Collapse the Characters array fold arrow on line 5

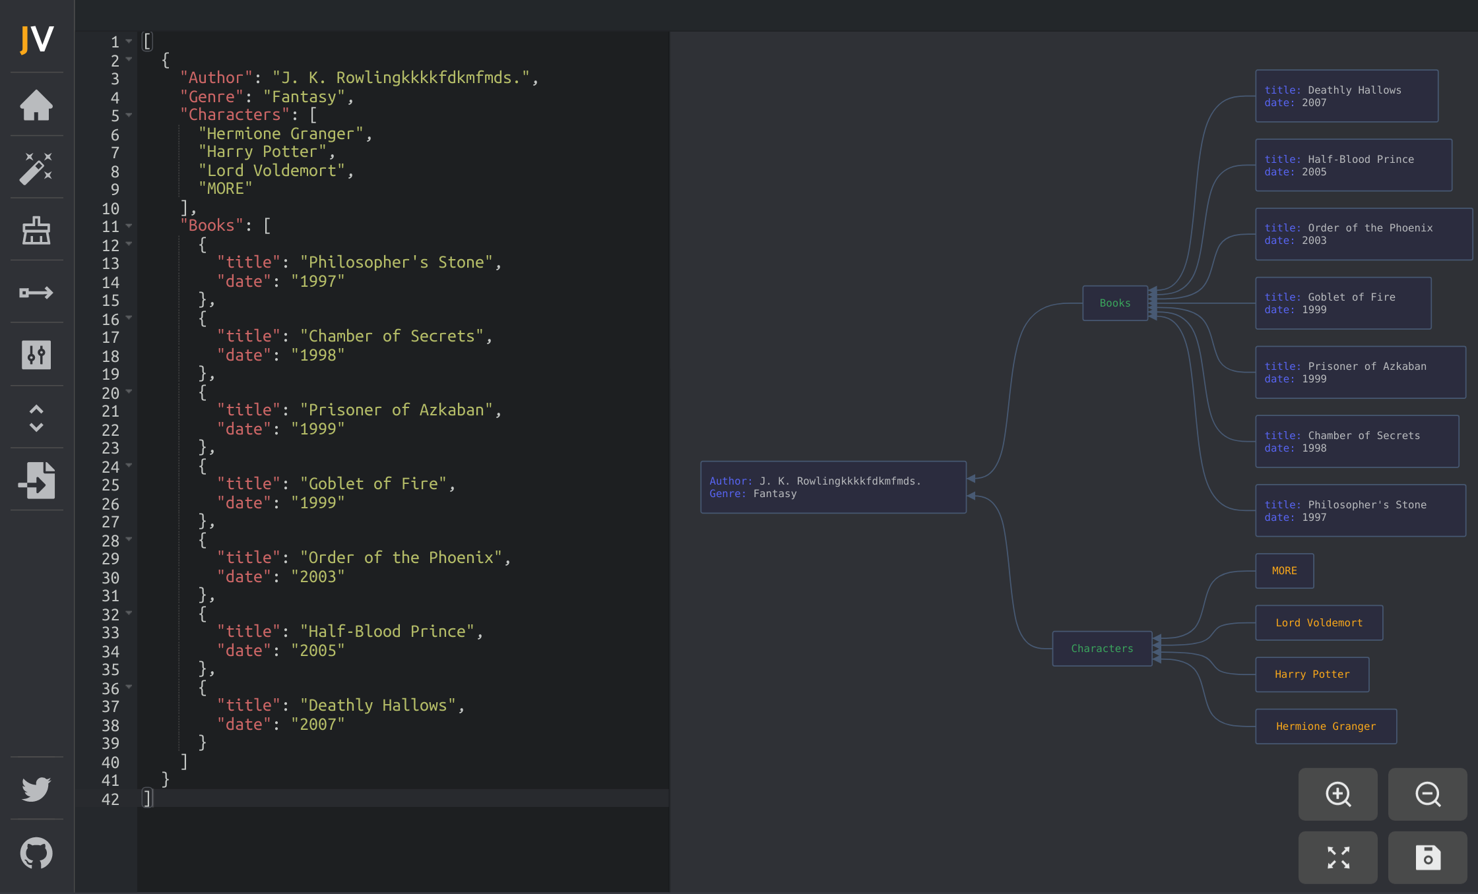pyautogui.click(x=129, y=115)
